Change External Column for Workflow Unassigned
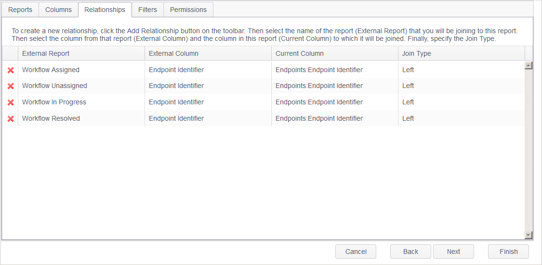The width and height of the screenshot is (542, 265). coord(208,86)
